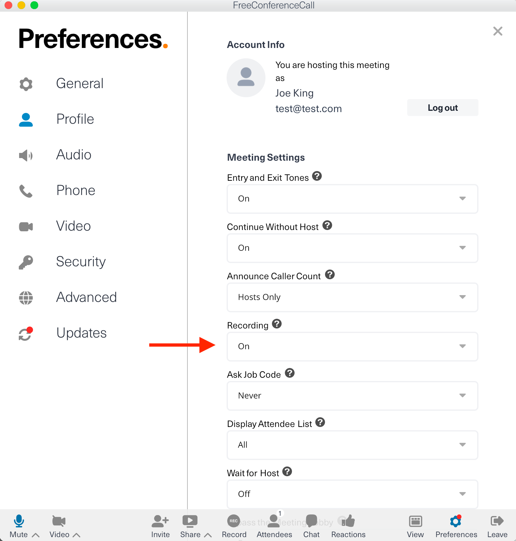
Task: Open the Announce Caller Count dropdown
Action: click(352, 297)
